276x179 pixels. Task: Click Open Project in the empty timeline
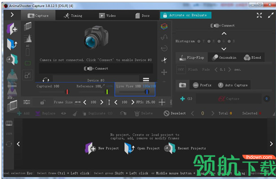pos(142,149)
